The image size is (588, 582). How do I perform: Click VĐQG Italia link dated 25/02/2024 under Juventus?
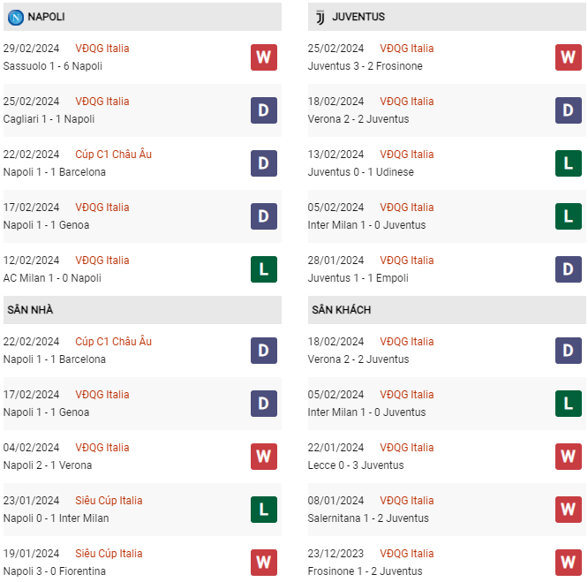coord(407,49)
